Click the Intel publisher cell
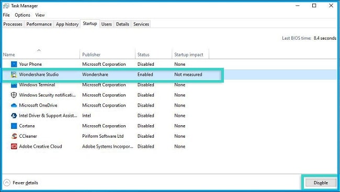 tap(86, 115)
